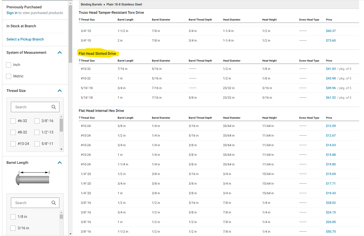Check the Metric measurement checkbox

[9, 76]
